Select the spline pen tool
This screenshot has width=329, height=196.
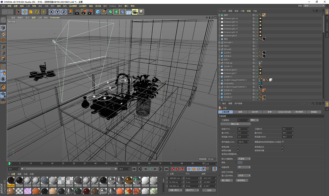coord(104,12)
